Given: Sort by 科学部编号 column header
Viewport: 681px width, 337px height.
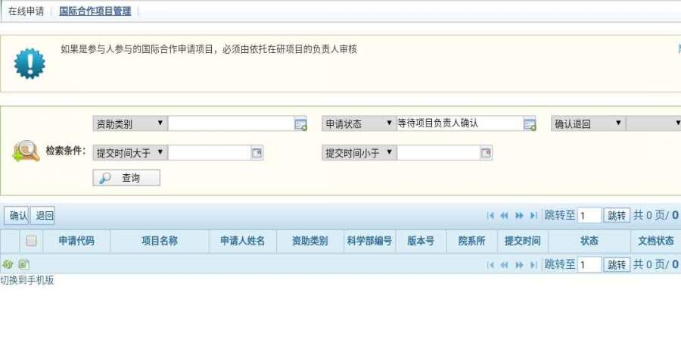Looking at the screenshot, I should click(369, 241).
